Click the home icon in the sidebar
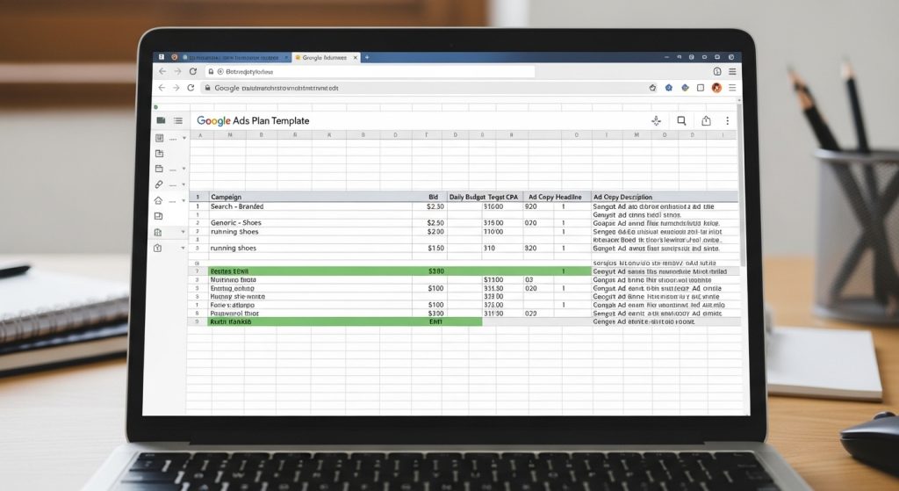Viewport: 899px width, 491px height. click(x=158, y=200)
